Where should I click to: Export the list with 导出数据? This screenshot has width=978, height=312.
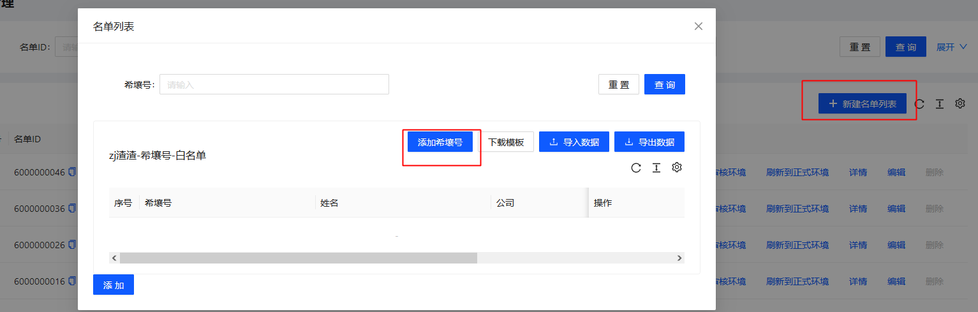pos(649,142)
